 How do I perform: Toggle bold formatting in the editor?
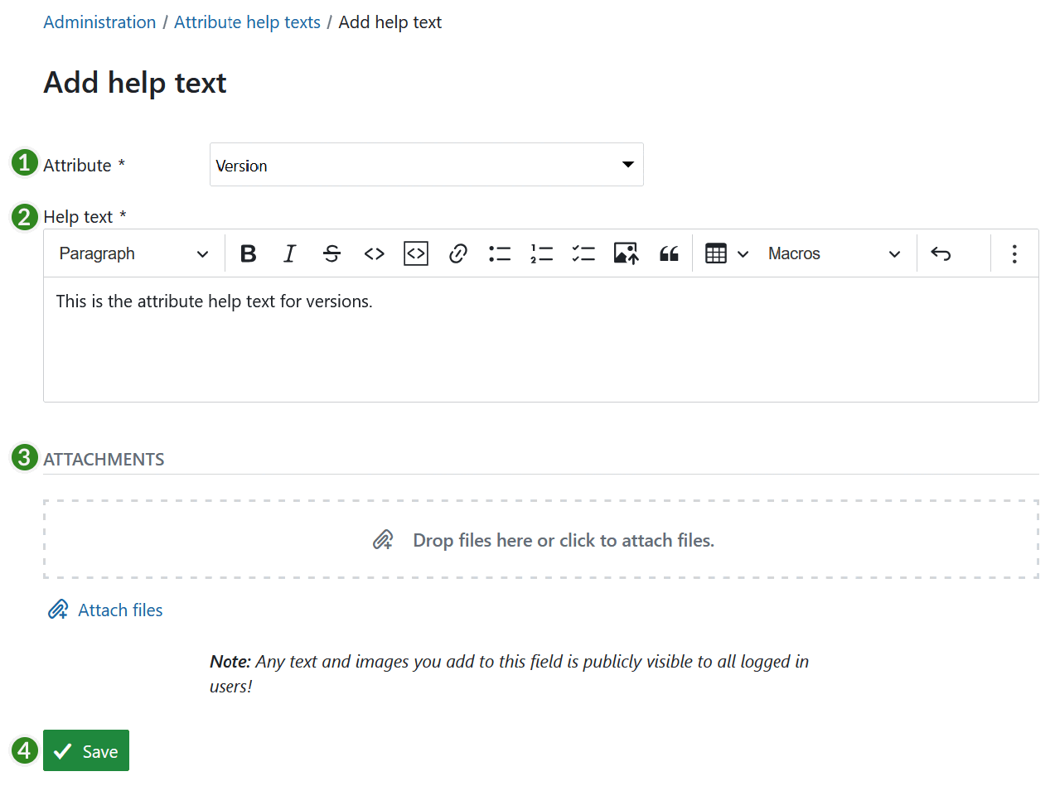248,253
